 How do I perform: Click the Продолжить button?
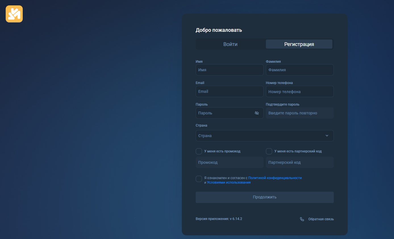(265, 197)
